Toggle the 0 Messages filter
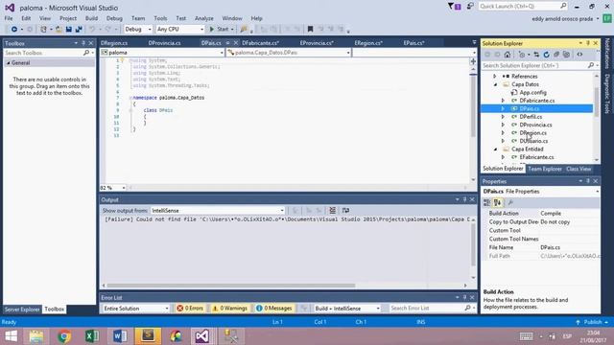The image size is (614, 345). pos(274,309)
